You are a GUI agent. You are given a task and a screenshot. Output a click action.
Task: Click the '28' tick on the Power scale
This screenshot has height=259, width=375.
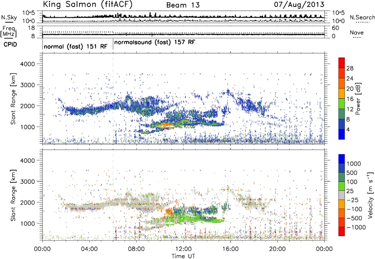pos(350,68)
